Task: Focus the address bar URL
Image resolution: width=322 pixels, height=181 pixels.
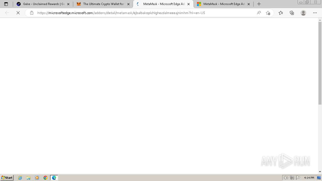Action: [x=121, y=13]
